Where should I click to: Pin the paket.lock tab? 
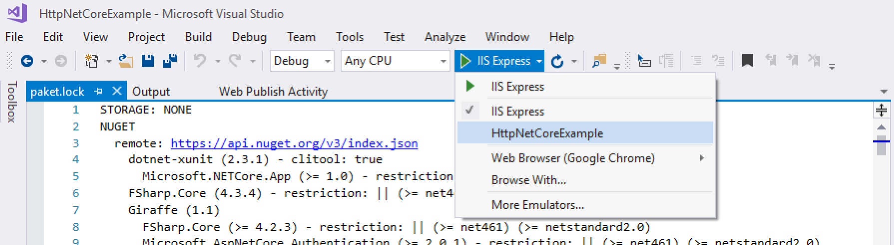point(98,91)
